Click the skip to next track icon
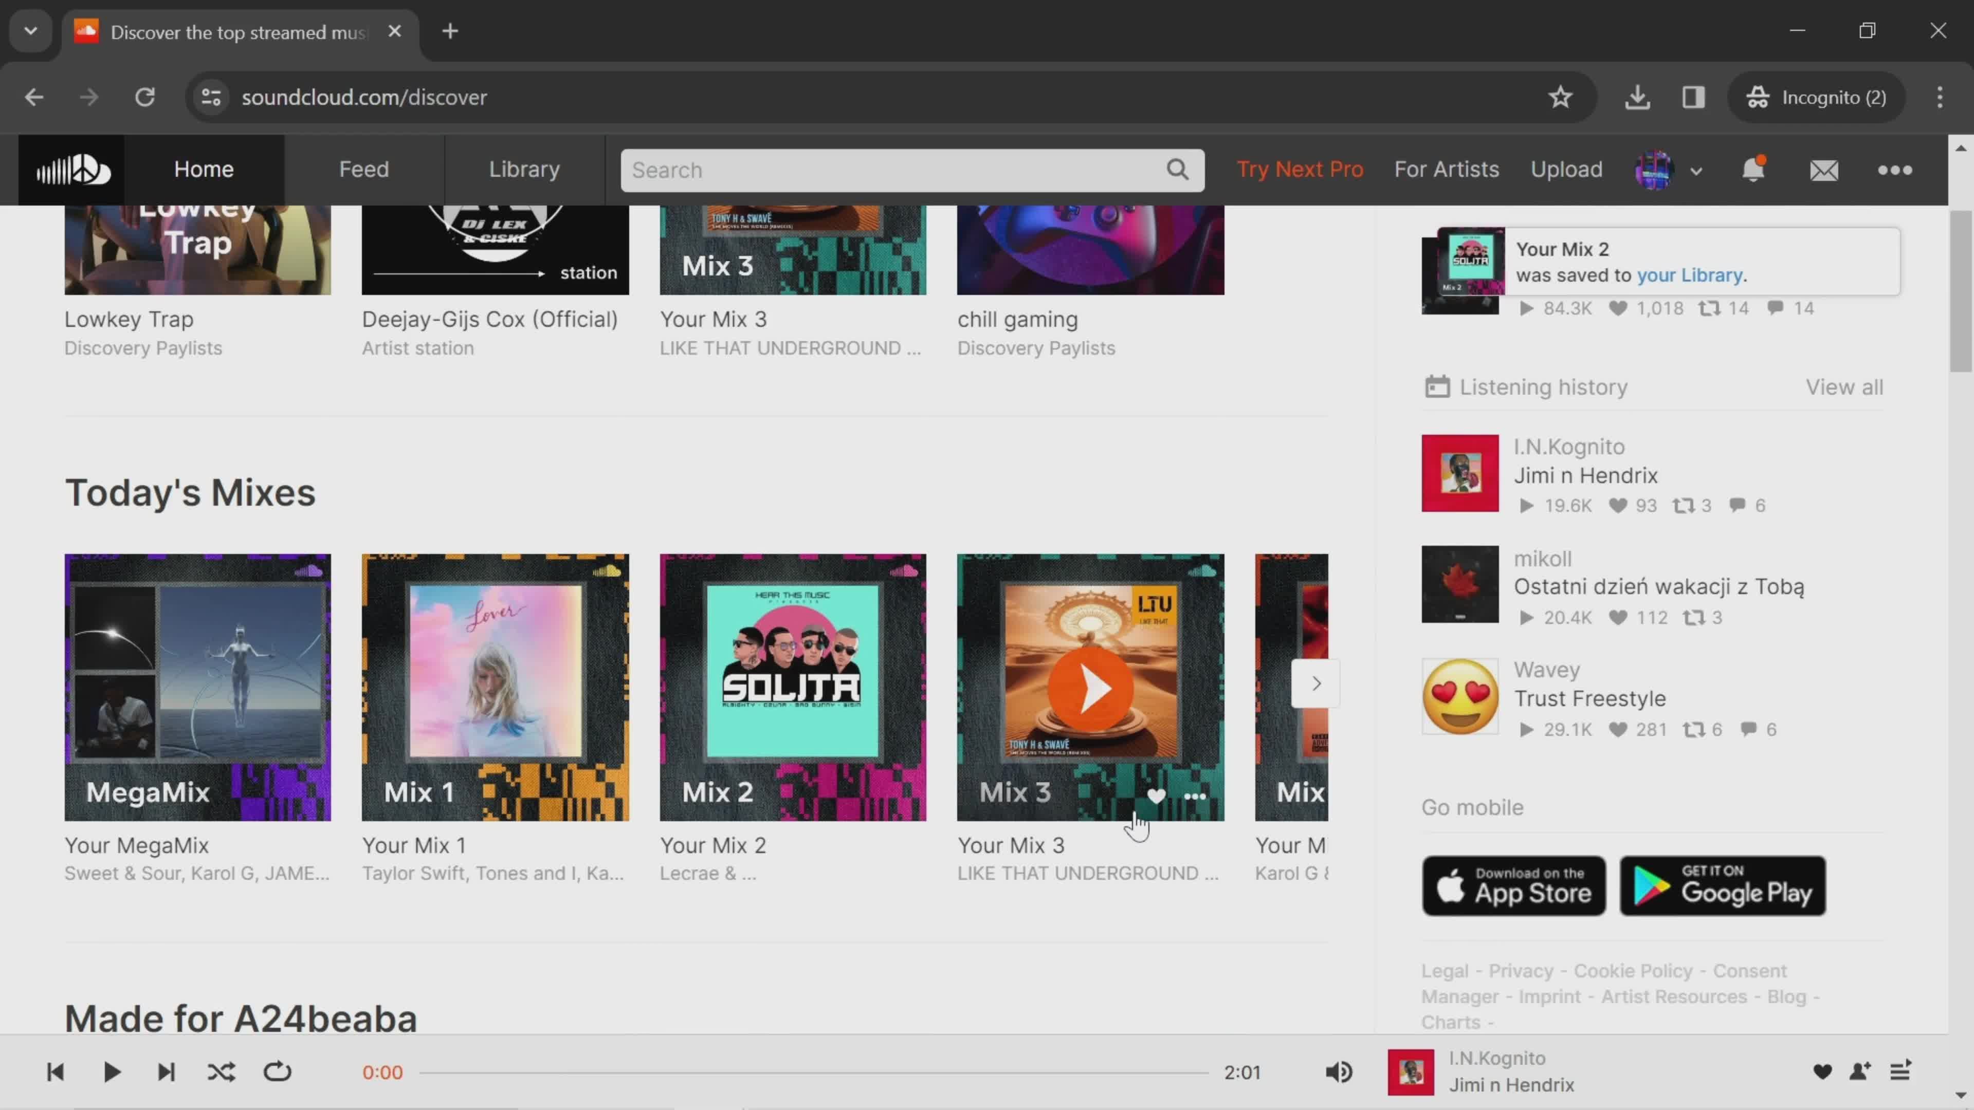This screenshot has width=1974, height=1110. tap(166, 1072)
